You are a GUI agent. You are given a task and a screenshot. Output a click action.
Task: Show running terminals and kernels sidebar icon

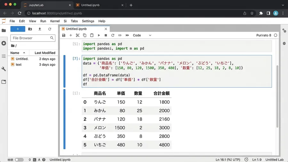click(4, 43)
